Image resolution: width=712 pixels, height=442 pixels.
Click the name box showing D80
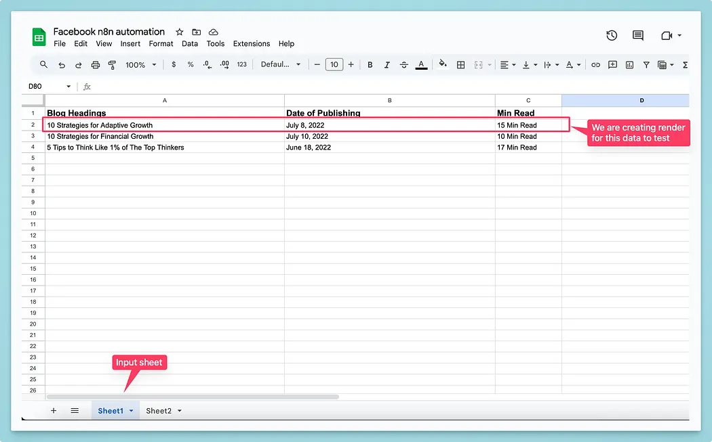pos(49,86)
